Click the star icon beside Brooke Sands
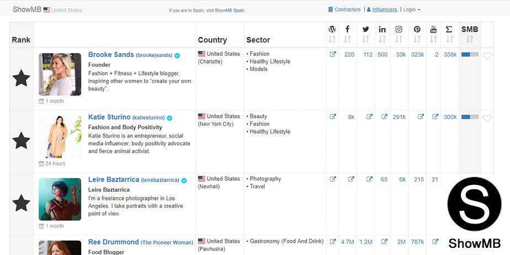Screen dimensions: 510x255 [21, 78]
